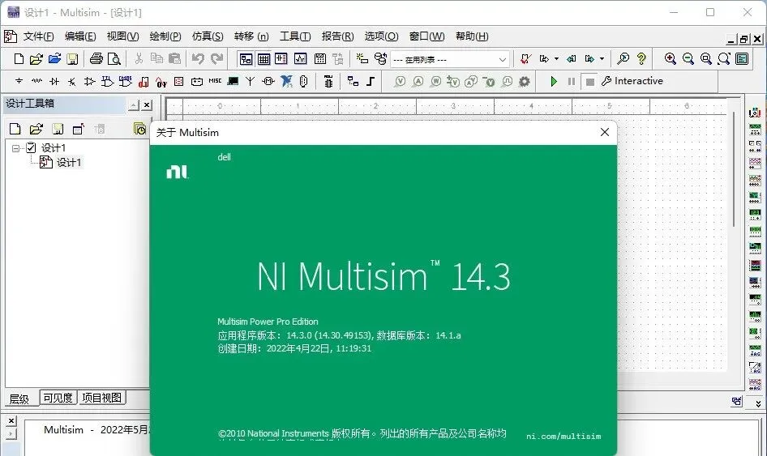Open the 文件(F) menu
Viewport: 767px width, 456px height.
(x=38, y=36)
